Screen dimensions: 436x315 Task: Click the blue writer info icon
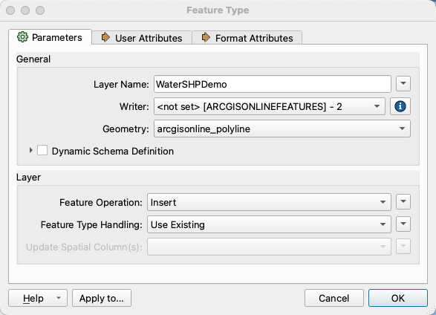coord(400,106)
